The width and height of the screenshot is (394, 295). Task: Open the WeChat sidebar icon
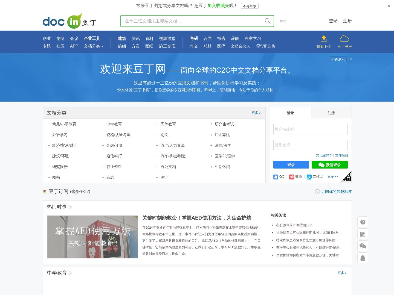(363, 246)
